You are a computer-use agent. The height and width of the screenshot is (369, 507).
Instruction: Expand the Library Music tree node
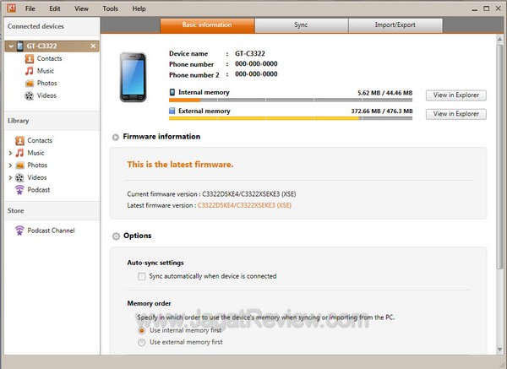coord(10,153)
